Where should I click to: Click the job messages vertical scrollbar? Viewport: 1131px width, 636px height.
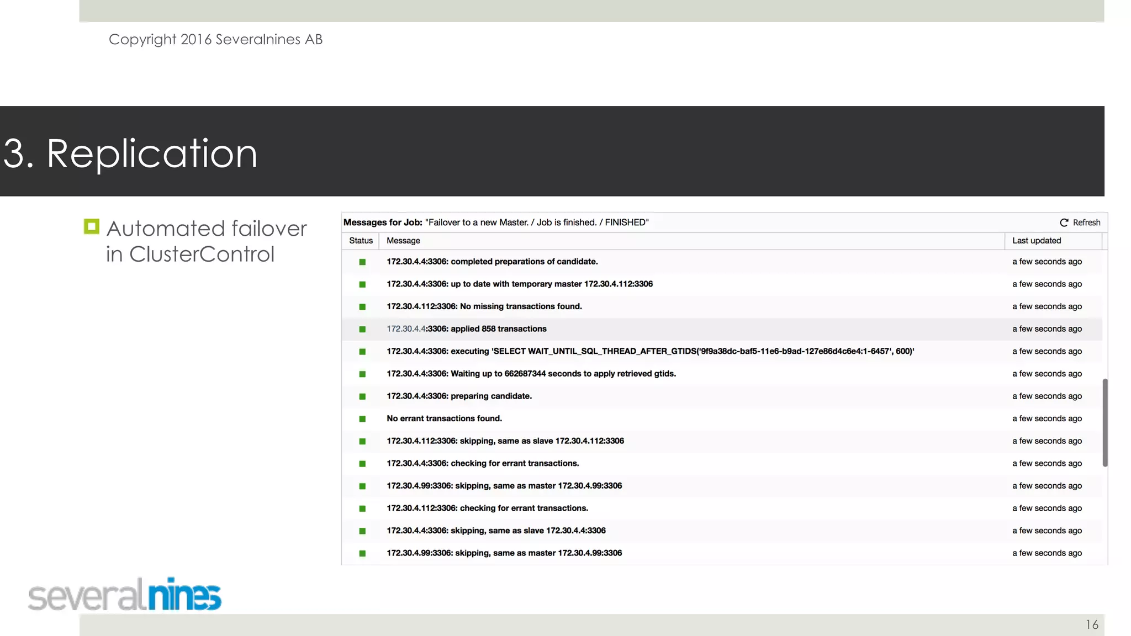1105,423
